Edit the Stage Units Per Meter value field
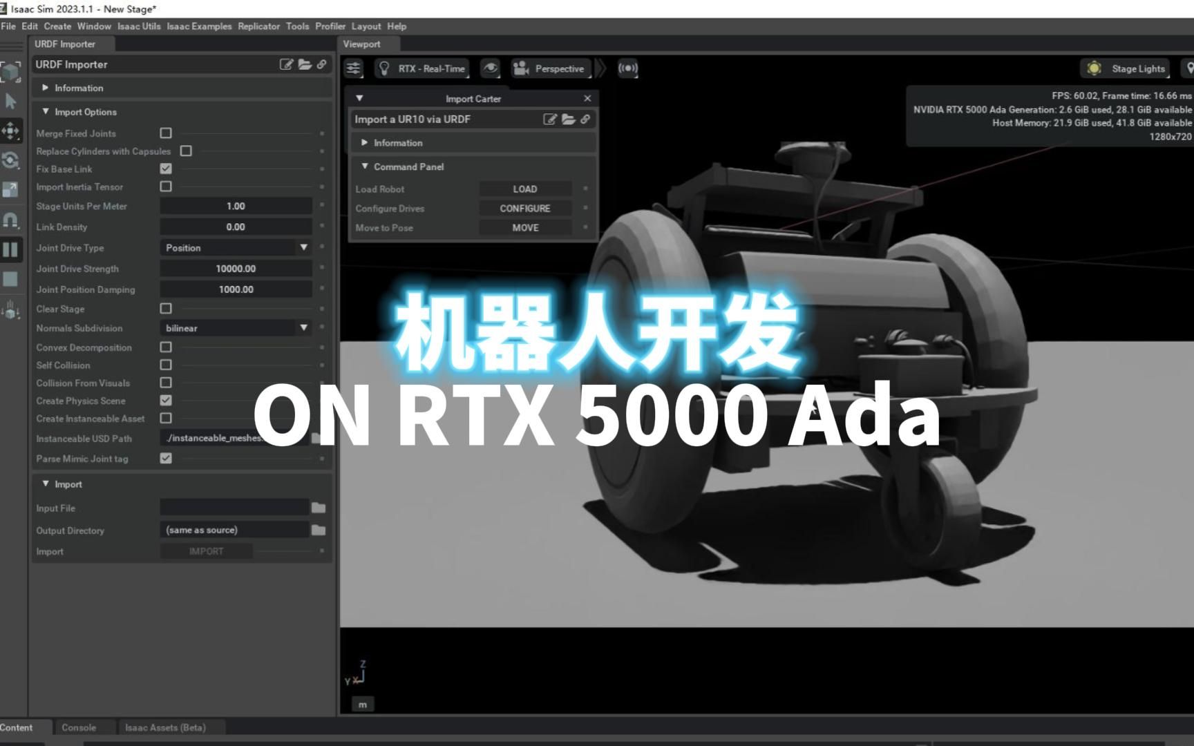Image resolution: width=1194 pixels, height=746 pixels. point(235,206)
